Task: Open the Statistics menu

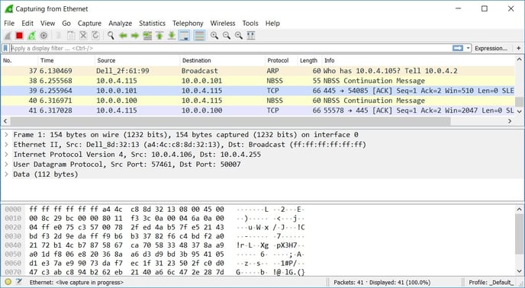Action: click(x=152, y=24)
